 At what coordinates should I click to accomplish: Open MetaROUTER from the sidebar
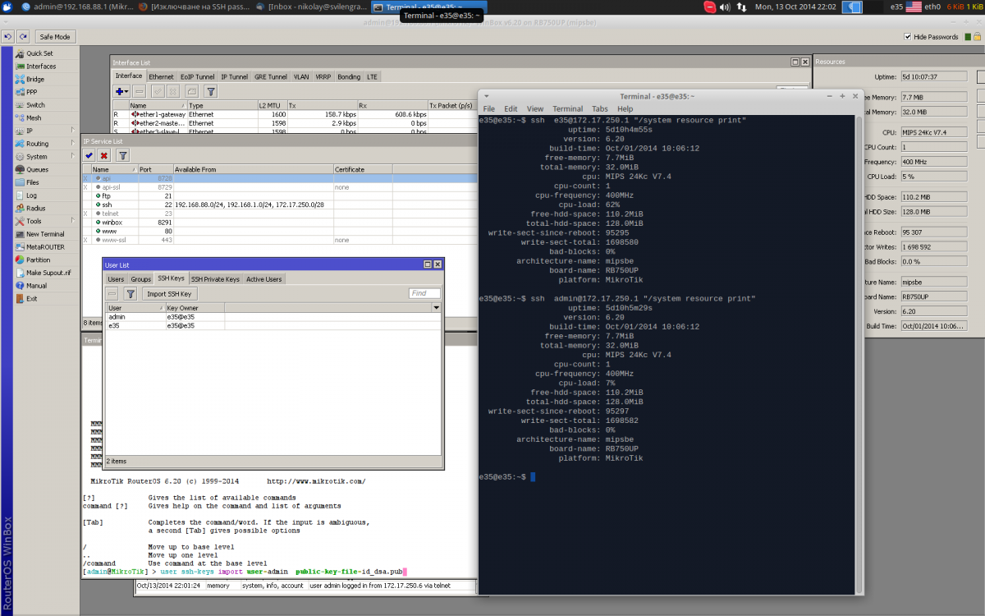[x=45, y=246]
